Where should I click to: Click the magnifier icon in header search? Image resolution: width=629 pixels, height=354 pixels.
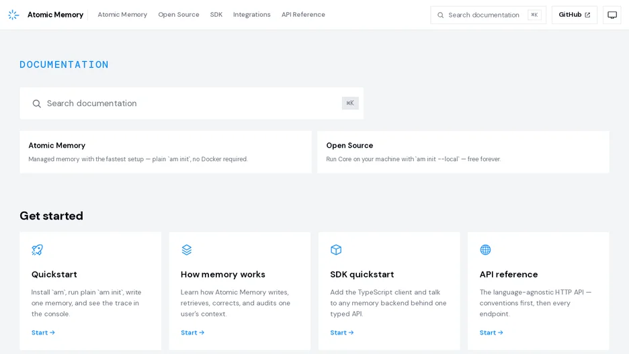440,15
